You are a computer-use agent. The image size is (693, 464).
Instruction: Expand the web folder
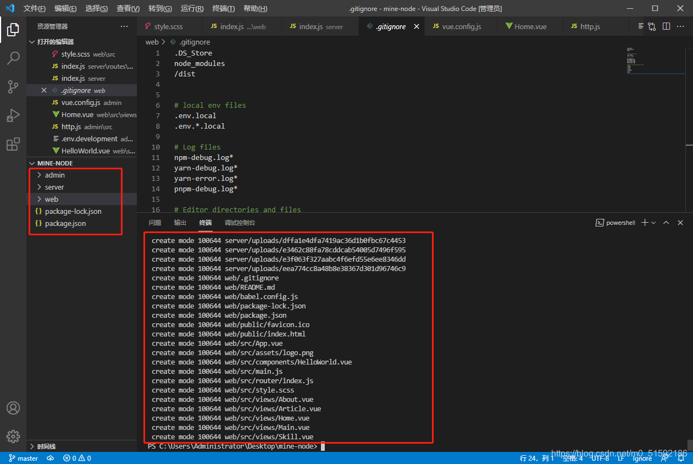(82, 199)
